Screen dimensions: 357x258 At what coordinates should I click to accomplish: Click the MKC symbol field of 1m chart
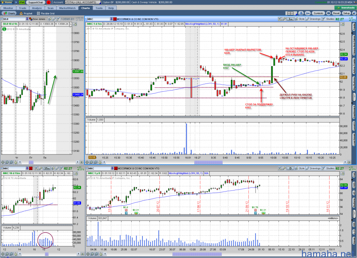tap(98, 19)
